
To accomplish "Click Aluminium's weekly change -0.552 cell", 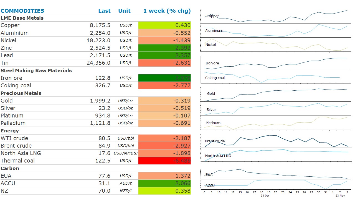I will click(164, 33).
